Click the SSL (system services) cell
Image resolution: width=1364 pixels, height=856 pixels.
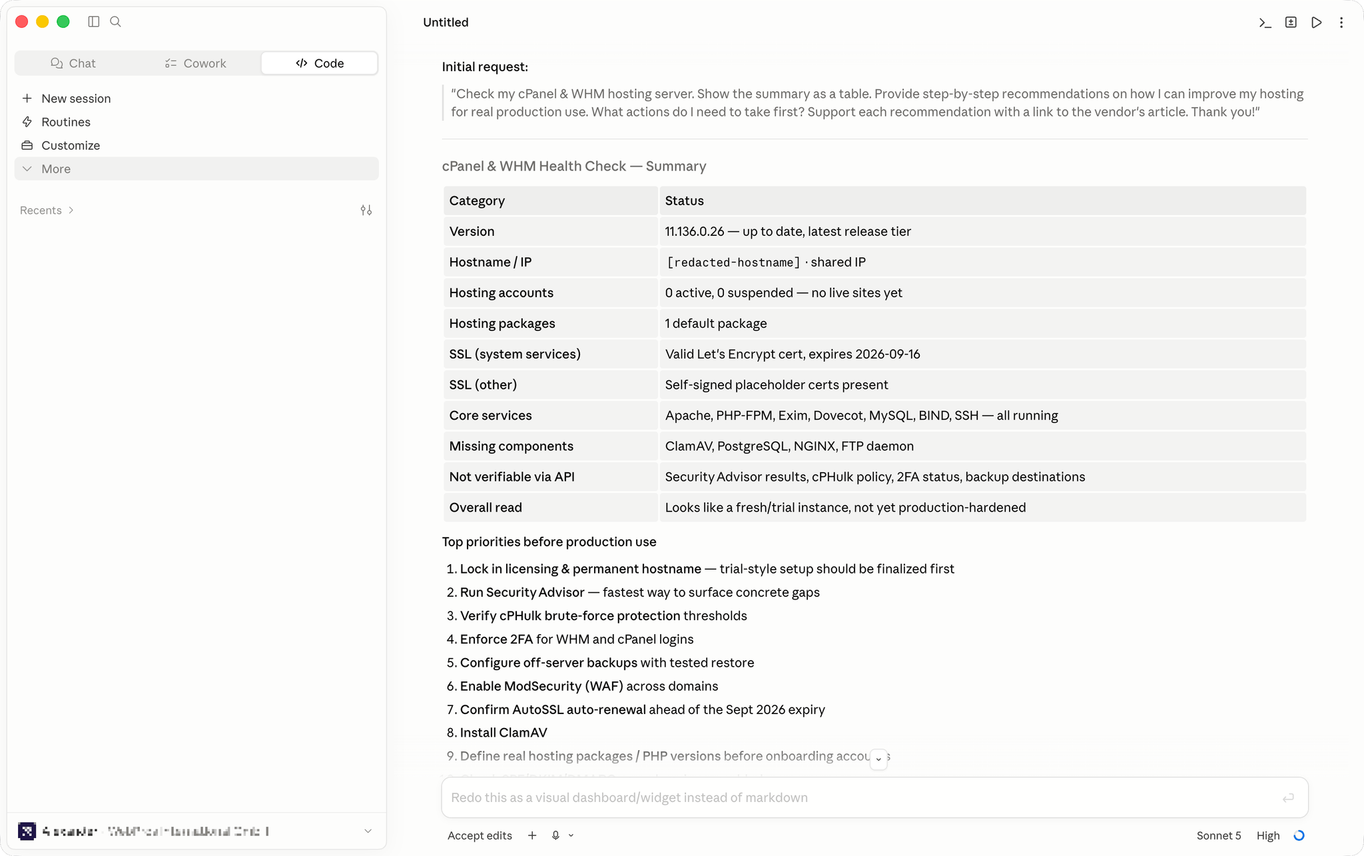pyautogui.click(x=550, y=354)
